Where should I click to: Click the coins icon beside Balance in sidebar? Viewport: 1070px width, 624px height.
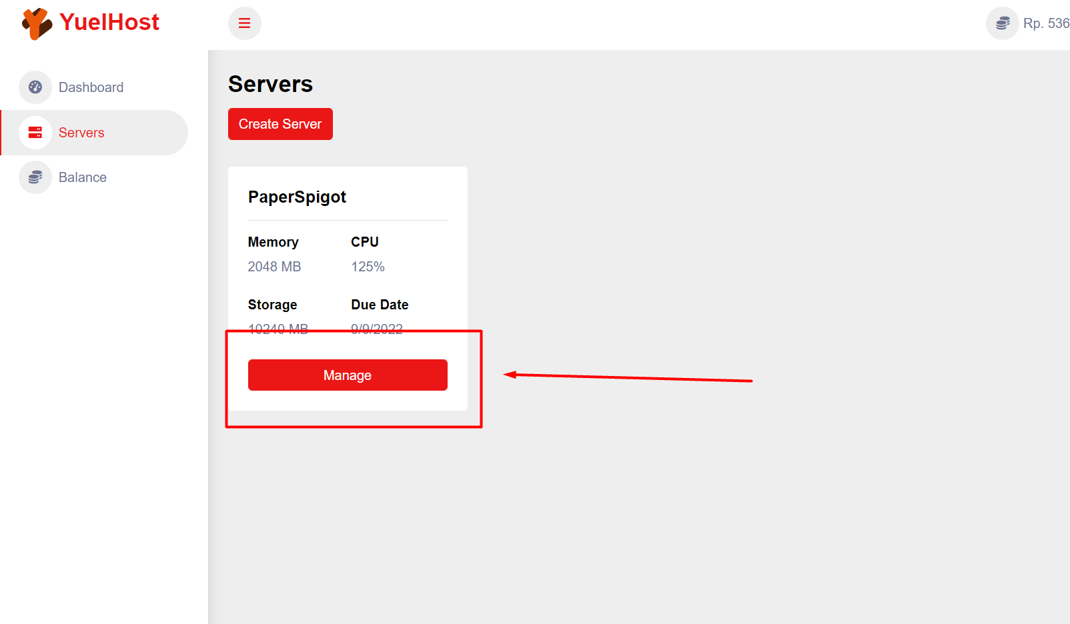tap(35, 177)
